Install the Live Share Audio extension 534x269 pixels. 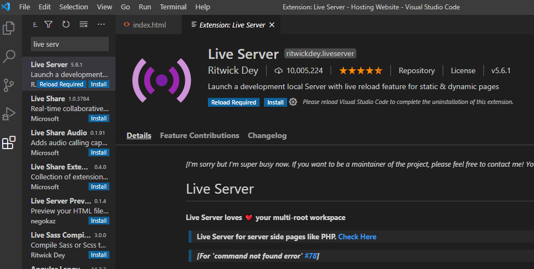(x=99, y=152)
